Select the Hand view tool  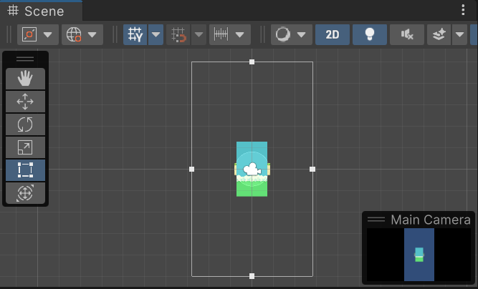pyautogui.click(x=25, y=78)
